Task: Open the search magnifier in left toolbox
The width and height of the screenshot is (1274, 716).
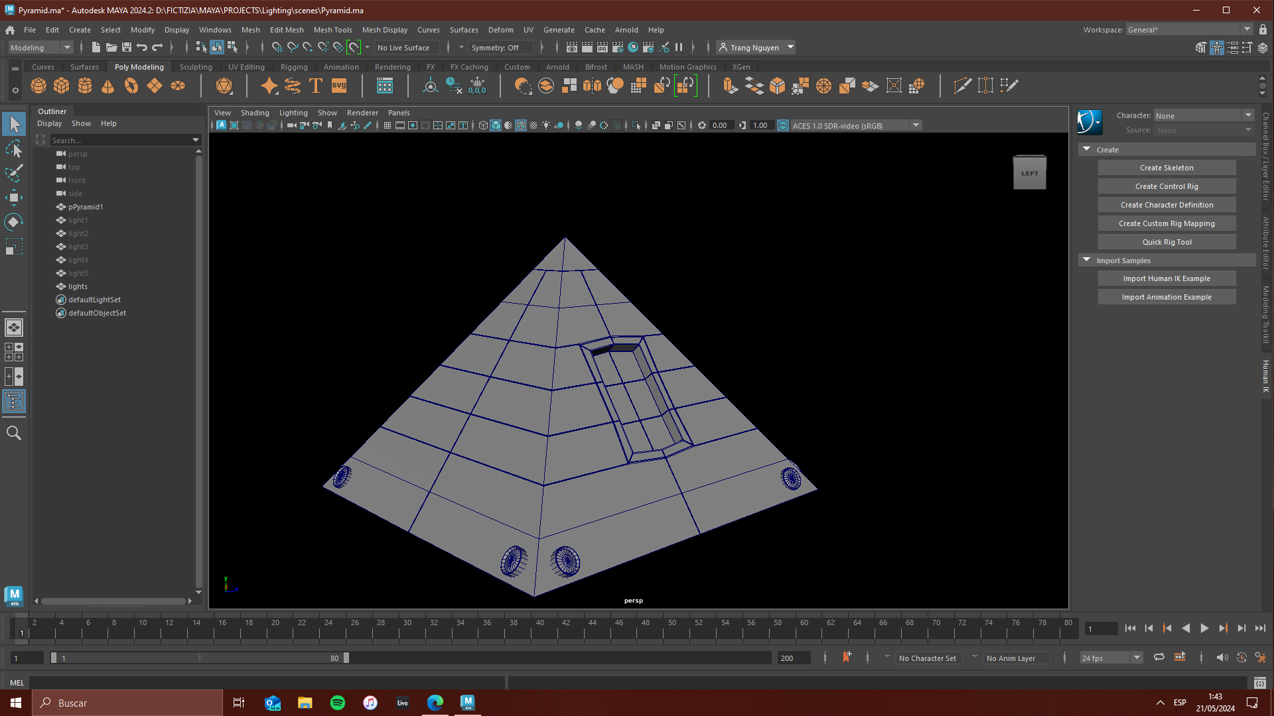Action: point(14,433)
